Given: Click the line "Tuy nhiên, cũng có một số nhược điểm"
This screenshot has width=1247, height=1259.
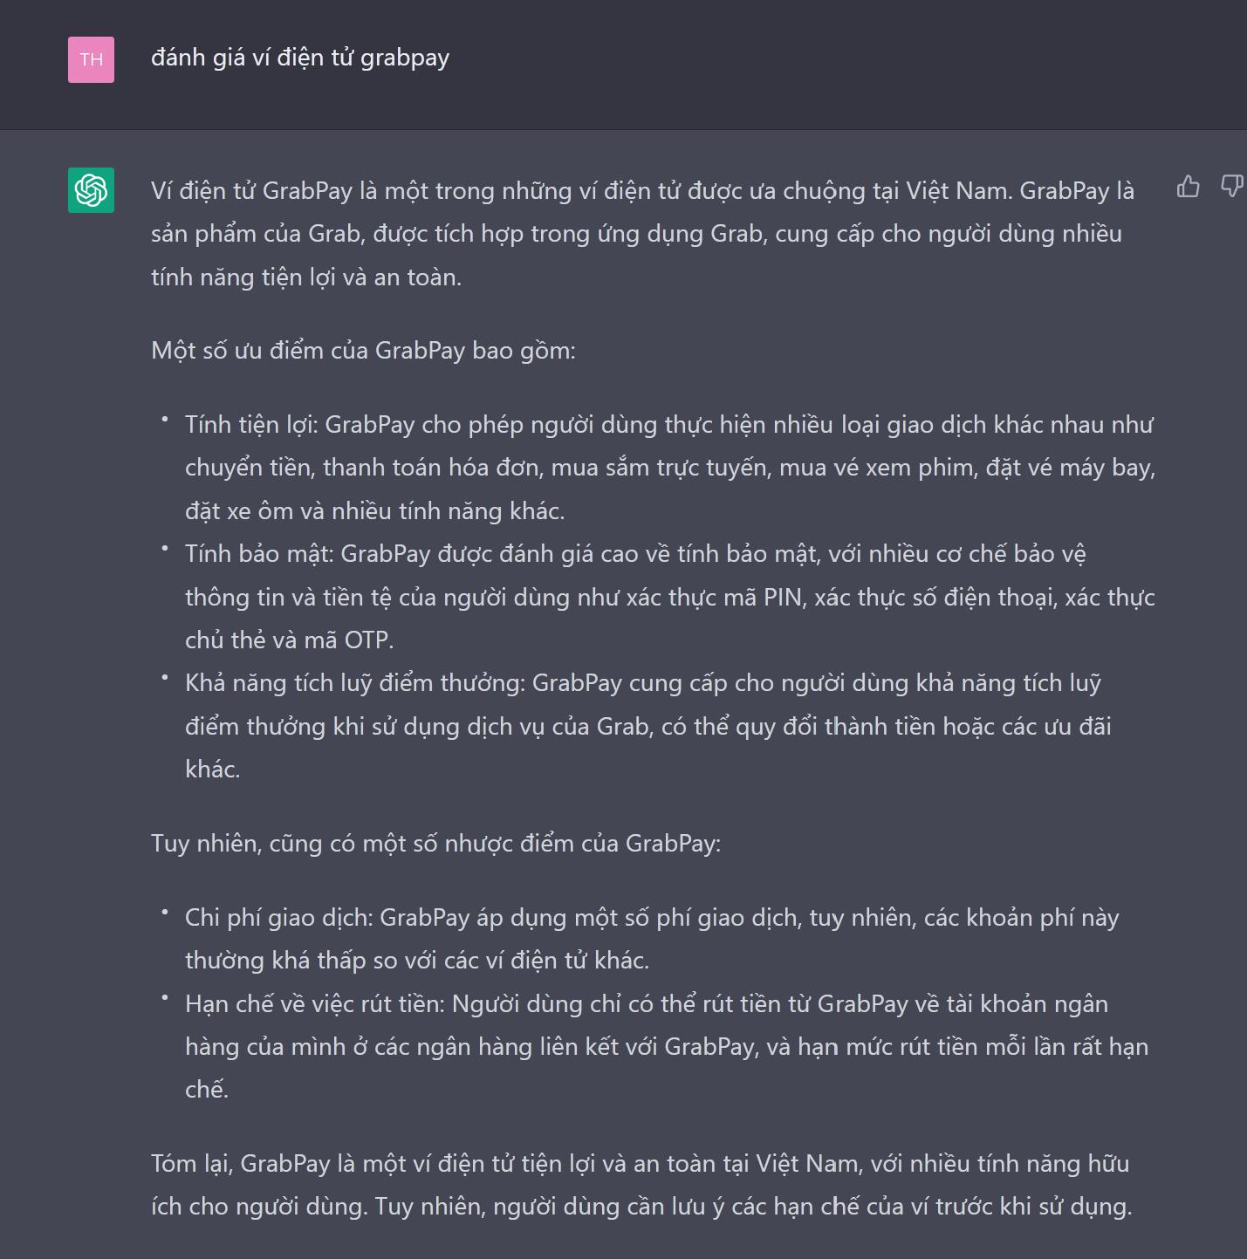Looking at the screenshot, I should click(435, 844).
